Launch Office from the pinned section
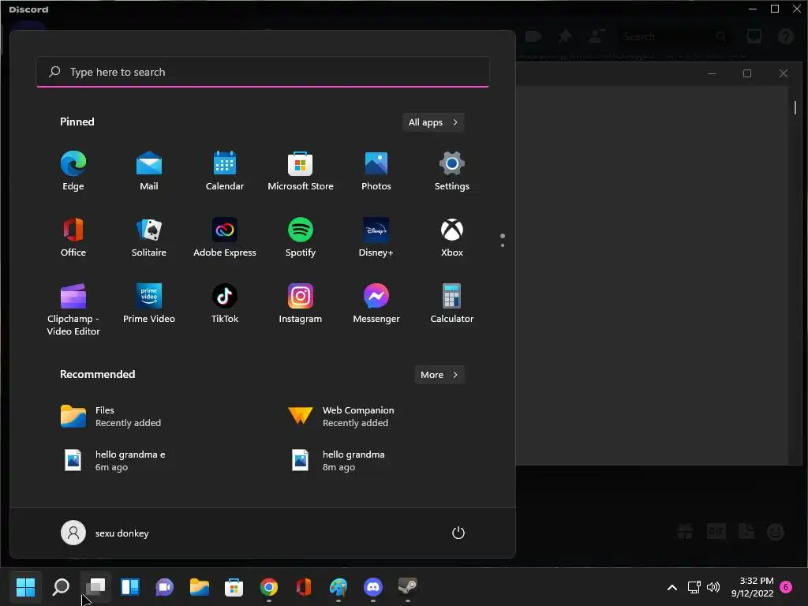The image size is (808, 606). (73, 238)
